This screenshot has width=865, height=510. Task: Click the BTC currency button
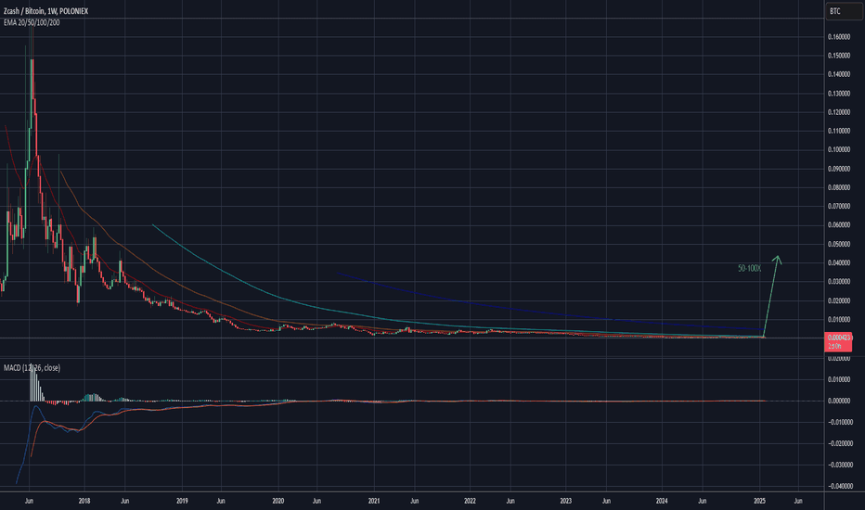(844, 11)
